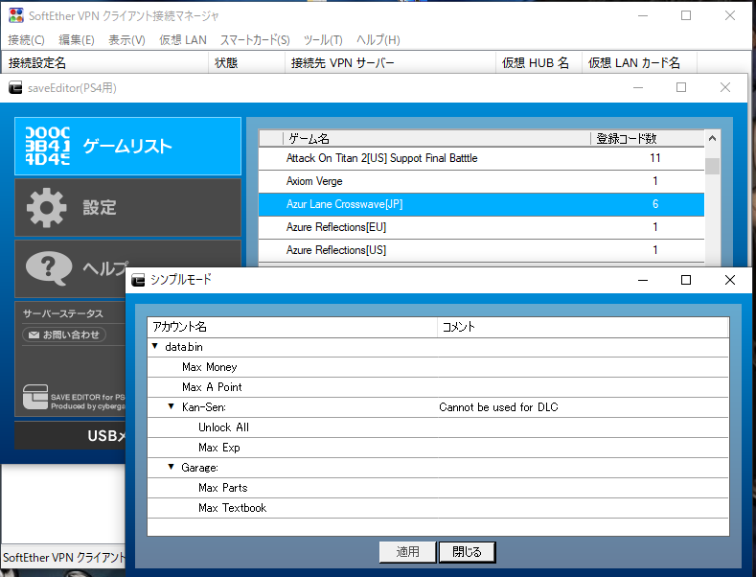Click the gear Settings icon
This screenshot has height=577, width=756.
pos(47,207)
